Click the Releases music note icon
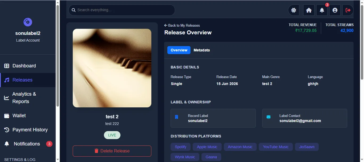 pyautogui.click(x=7, y=80)
